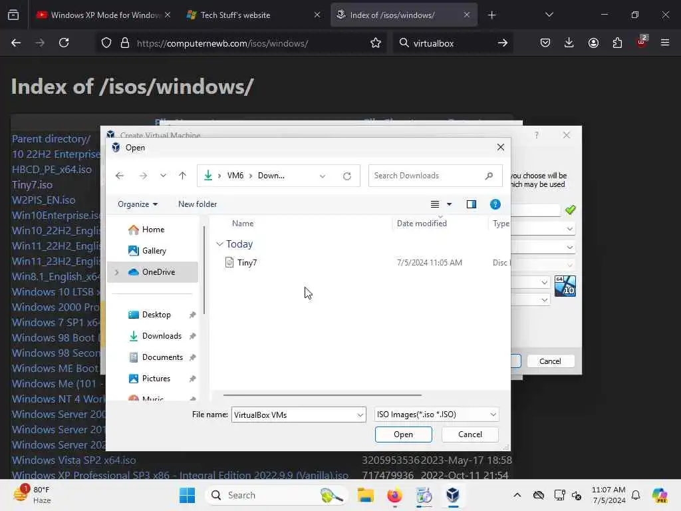Click the Open button in the dialog
The image size is (681, 511).
[404, 434]
